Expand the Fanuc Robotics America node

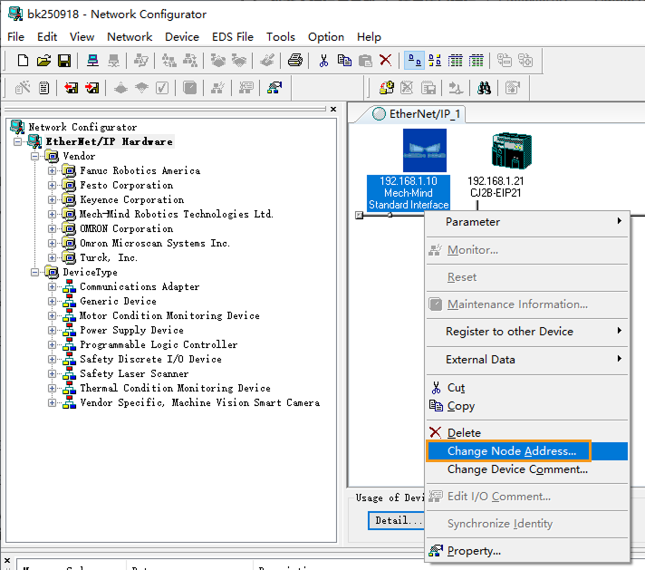[52, 170]
